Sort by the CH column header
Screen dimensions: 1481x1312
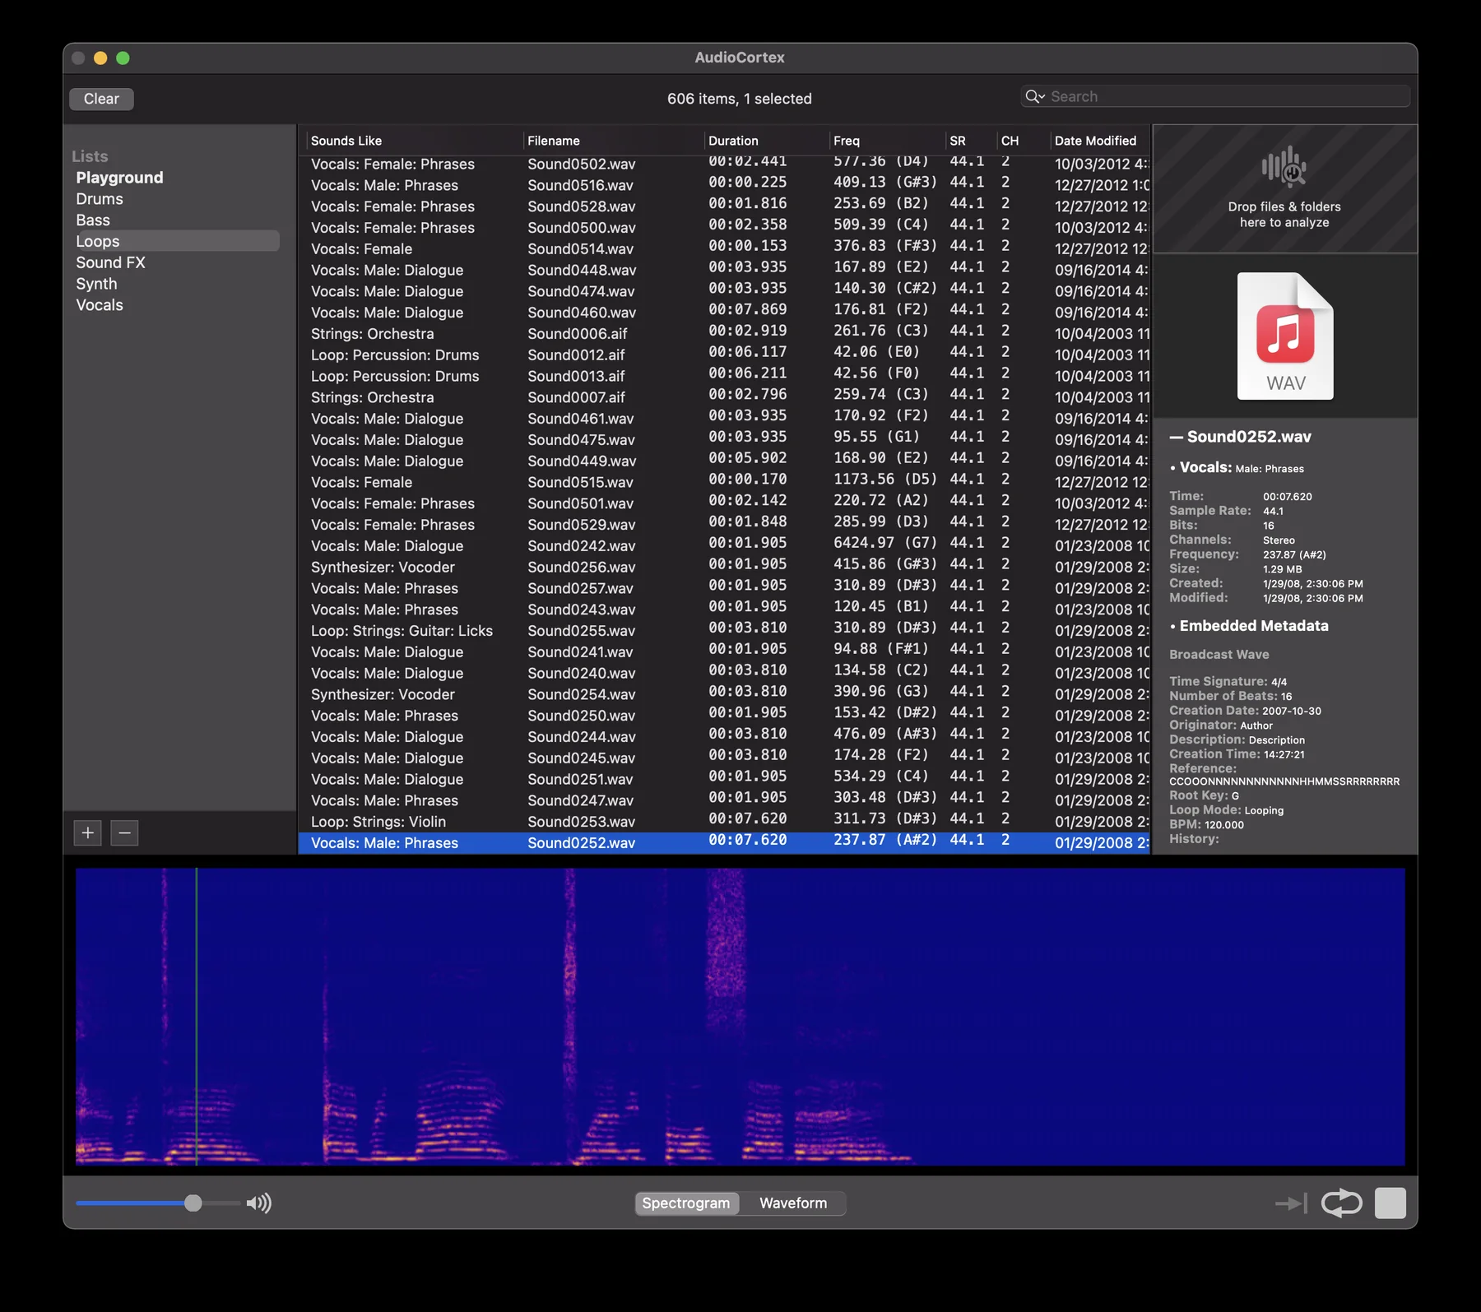[x=1023, y=141]
